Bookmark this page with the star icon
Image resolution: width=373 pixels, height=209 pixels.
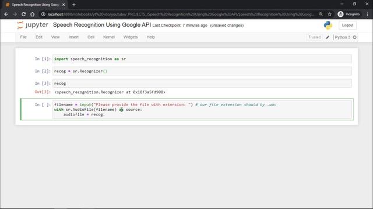tap(329, 14)
